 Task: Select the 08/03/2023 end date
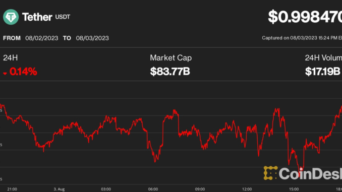[92, 38]
